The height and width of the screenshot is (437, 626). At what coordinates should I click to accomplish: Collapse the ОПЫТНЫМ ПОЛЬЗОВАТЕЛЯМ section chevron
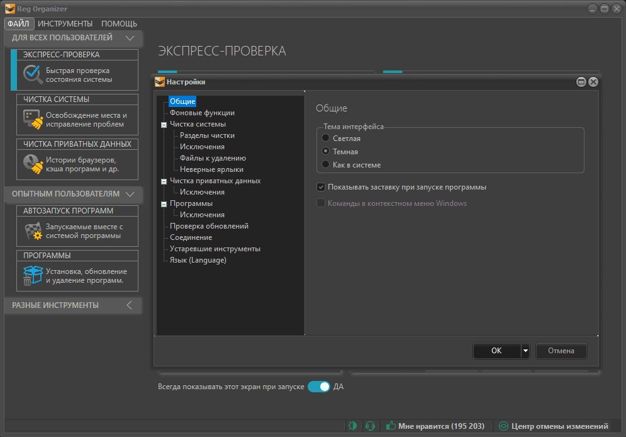click(130, 194)
